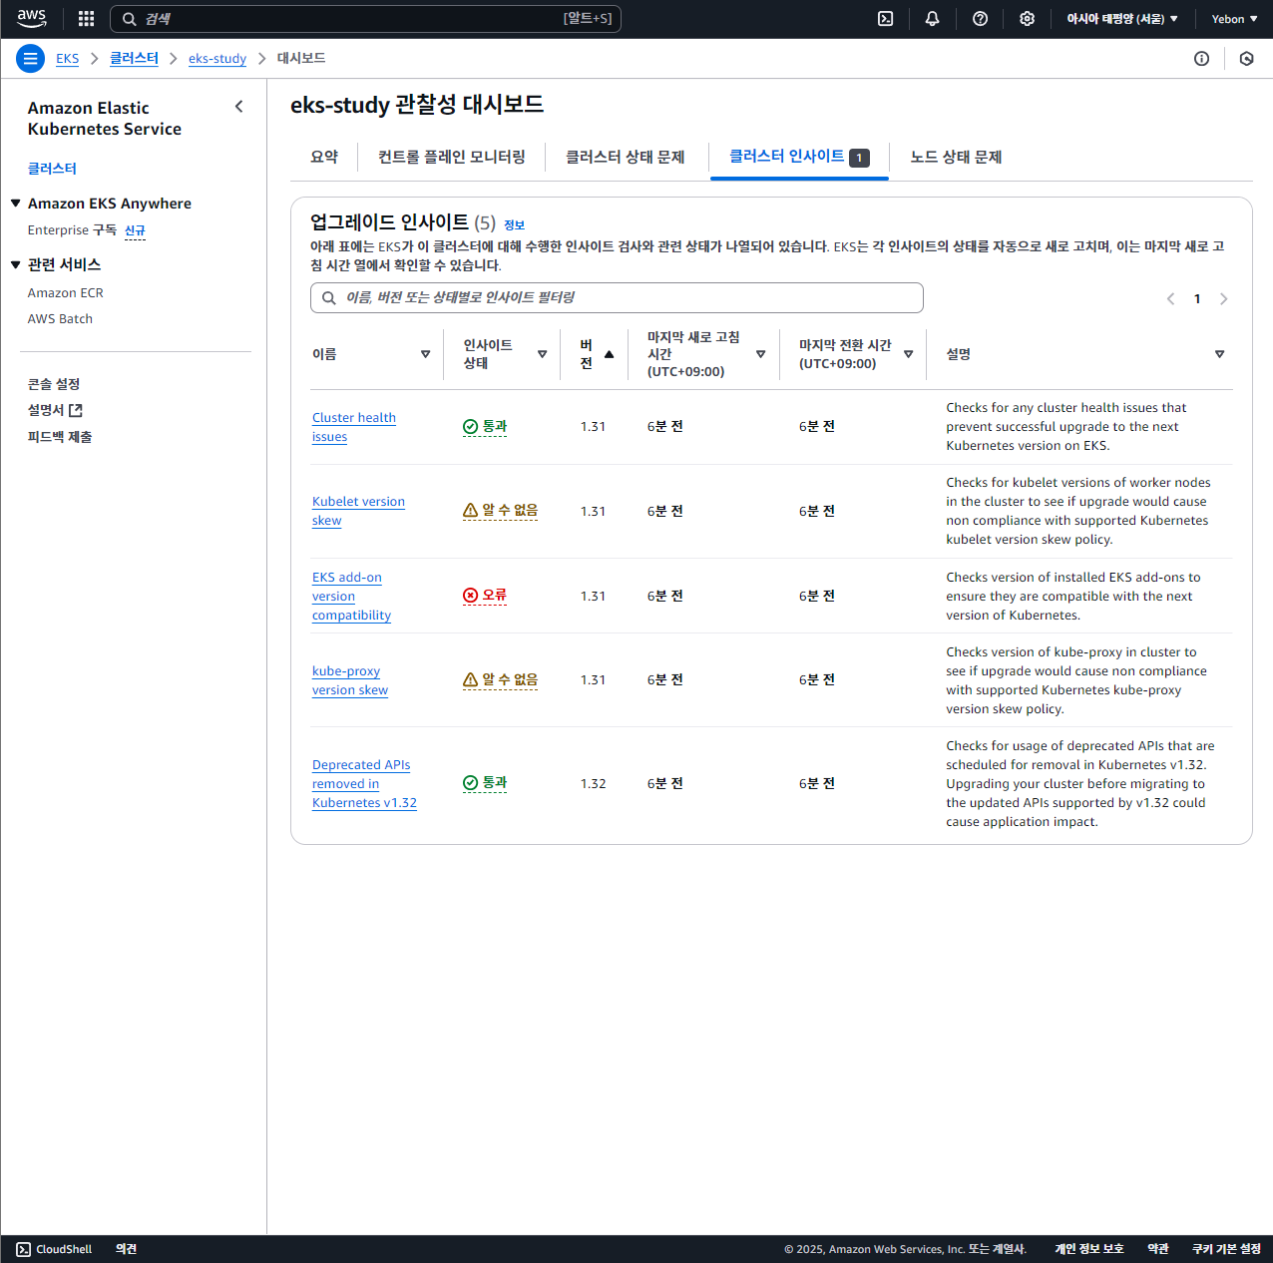This screenshot has width=1273, height=1263.
Task: Click the 정보 info link
Action: (x=514, y=225)
